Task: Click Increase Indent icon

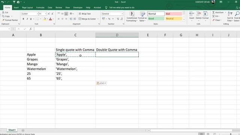Action: tap(75, 19)
